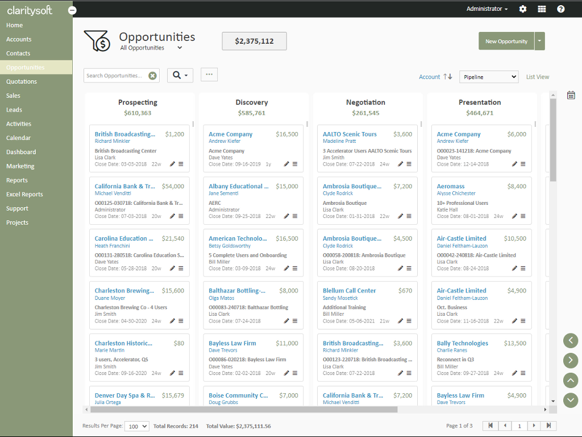Open the New Opportunity dropdown arrow
This screenshot has width=582, height=437.
click(x=540, y=41)
